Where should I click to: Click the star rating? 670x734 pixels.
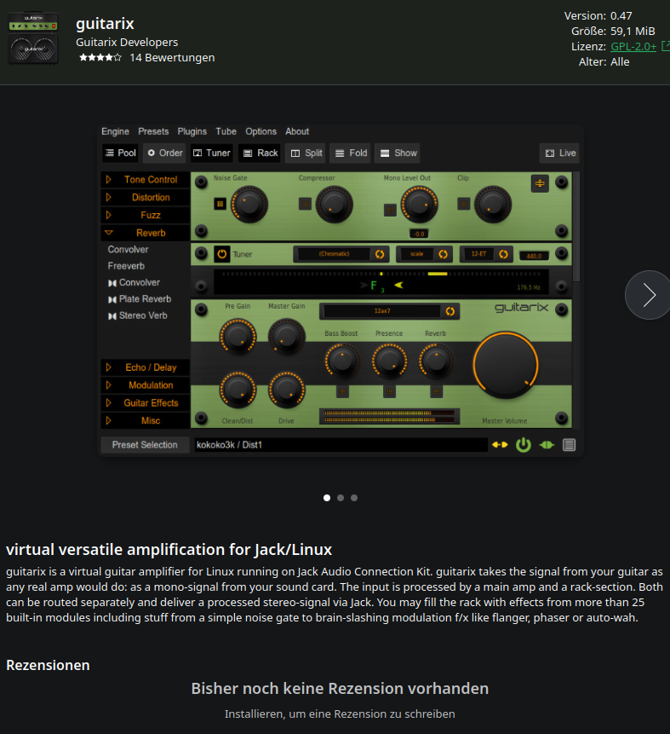coord(100,58)
